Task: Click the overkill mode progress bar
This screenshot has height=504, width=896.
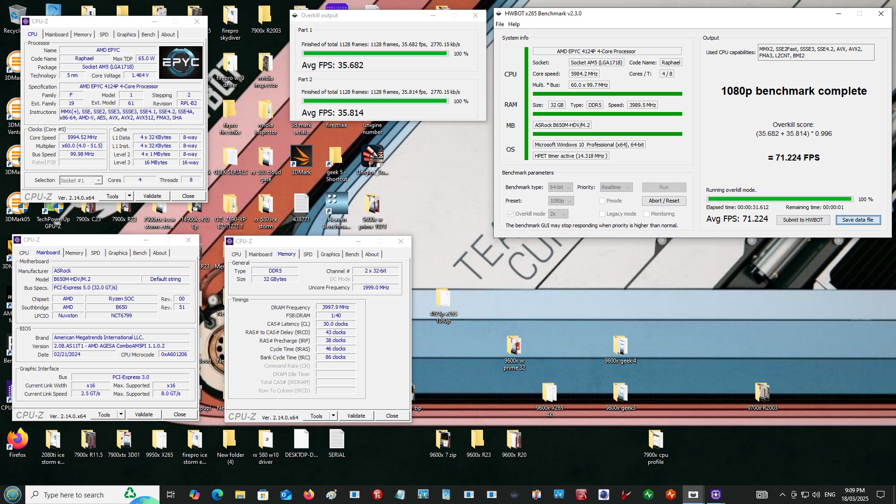Action: pyautogui.click(x=779, y=199)
